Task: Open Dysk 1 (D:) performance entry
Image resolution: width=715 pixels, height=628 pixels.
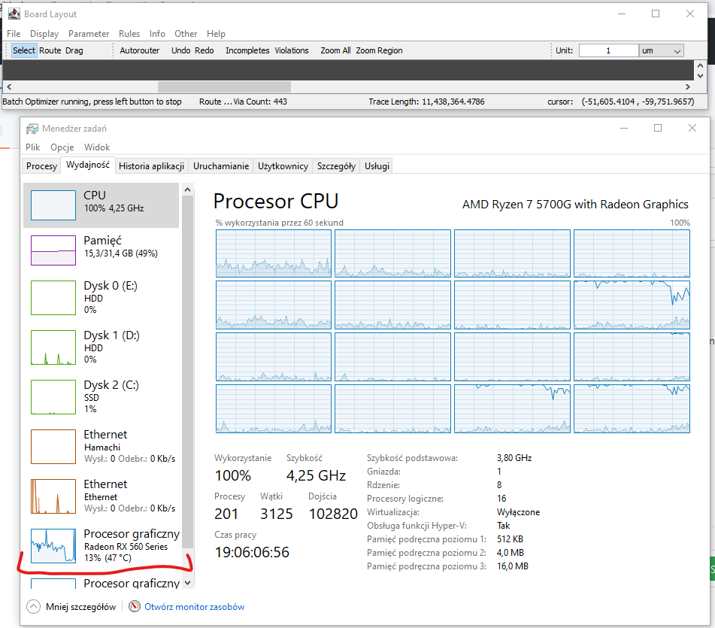Action: [x=101, y=347]
